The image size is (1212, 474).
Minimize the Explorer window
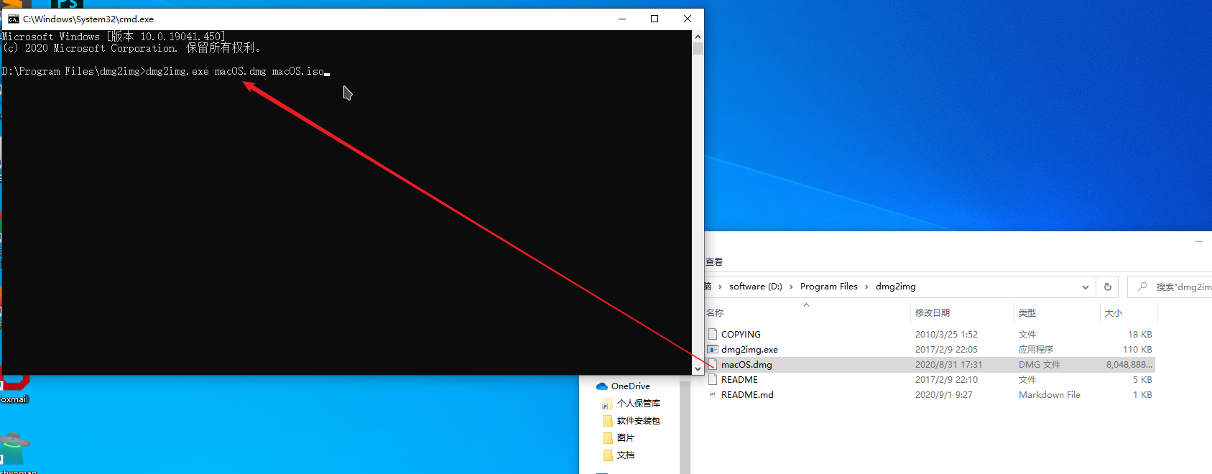tap(1198, 242)
